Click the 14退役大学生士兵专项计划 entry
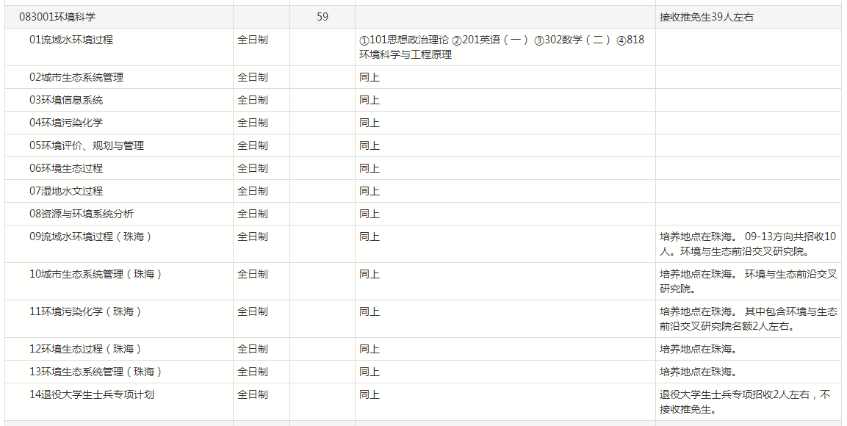The width and height of the screenshot is (847, 426). click(x=92, y=394)
